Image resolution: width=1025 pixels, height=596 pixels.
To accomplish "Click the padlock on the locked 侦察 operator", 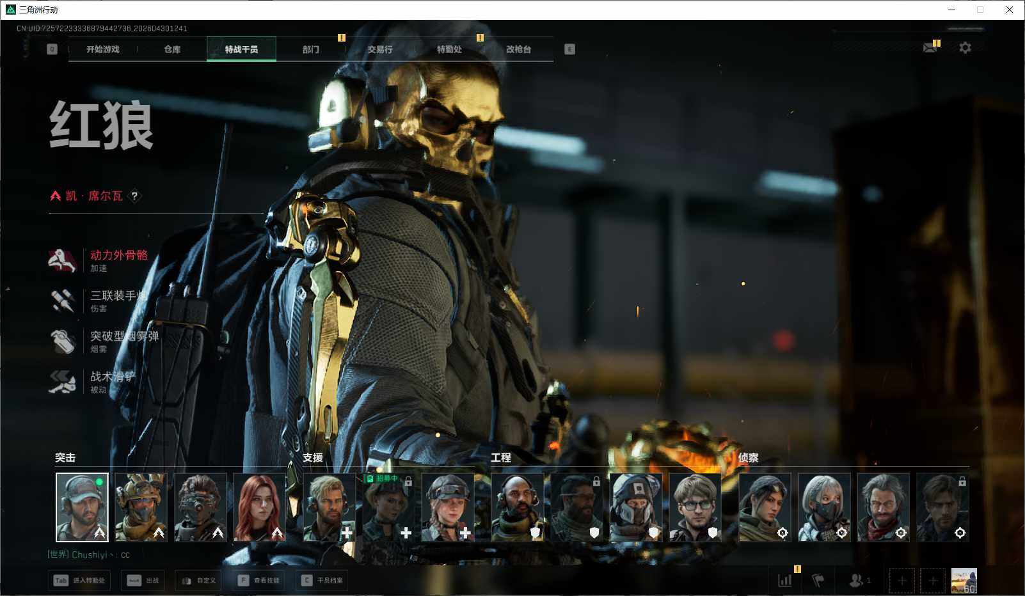I will point(962,481).
